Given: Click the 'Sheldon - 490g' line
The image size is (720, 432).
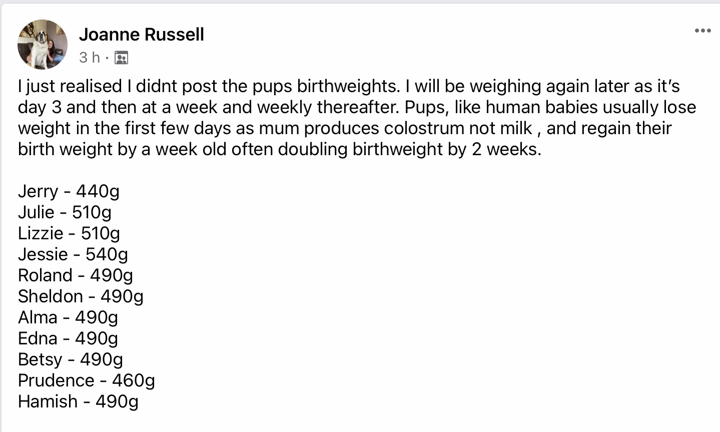Looking at the screenshot, I should click(81, 296).
